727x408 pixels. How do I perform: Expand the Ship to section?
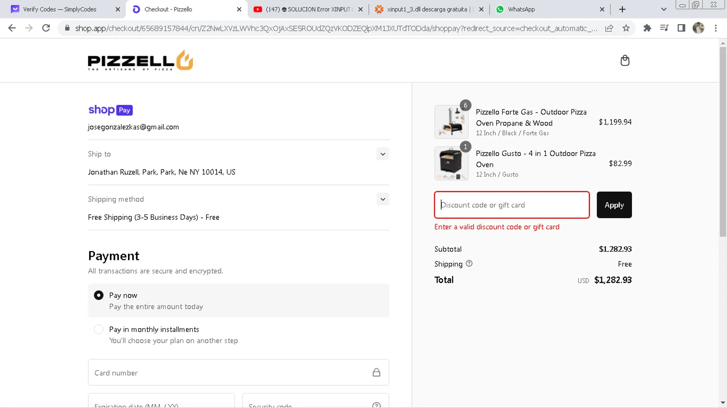pos(383,154)
